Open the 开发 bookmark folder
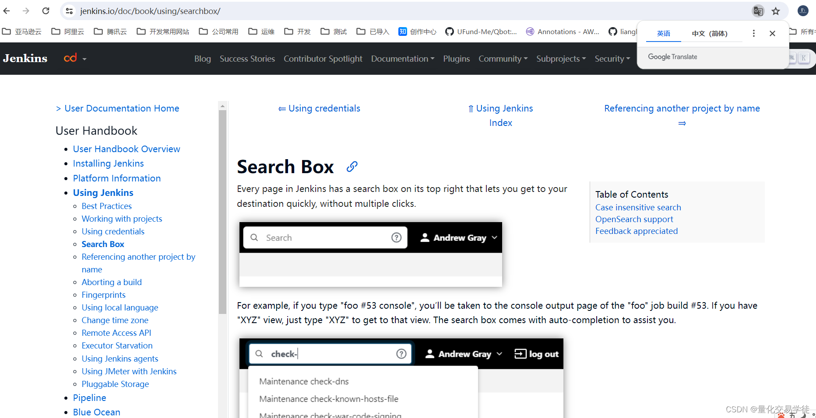The width and height of the screenshot is (816, 418). click(x=297, y=31)
